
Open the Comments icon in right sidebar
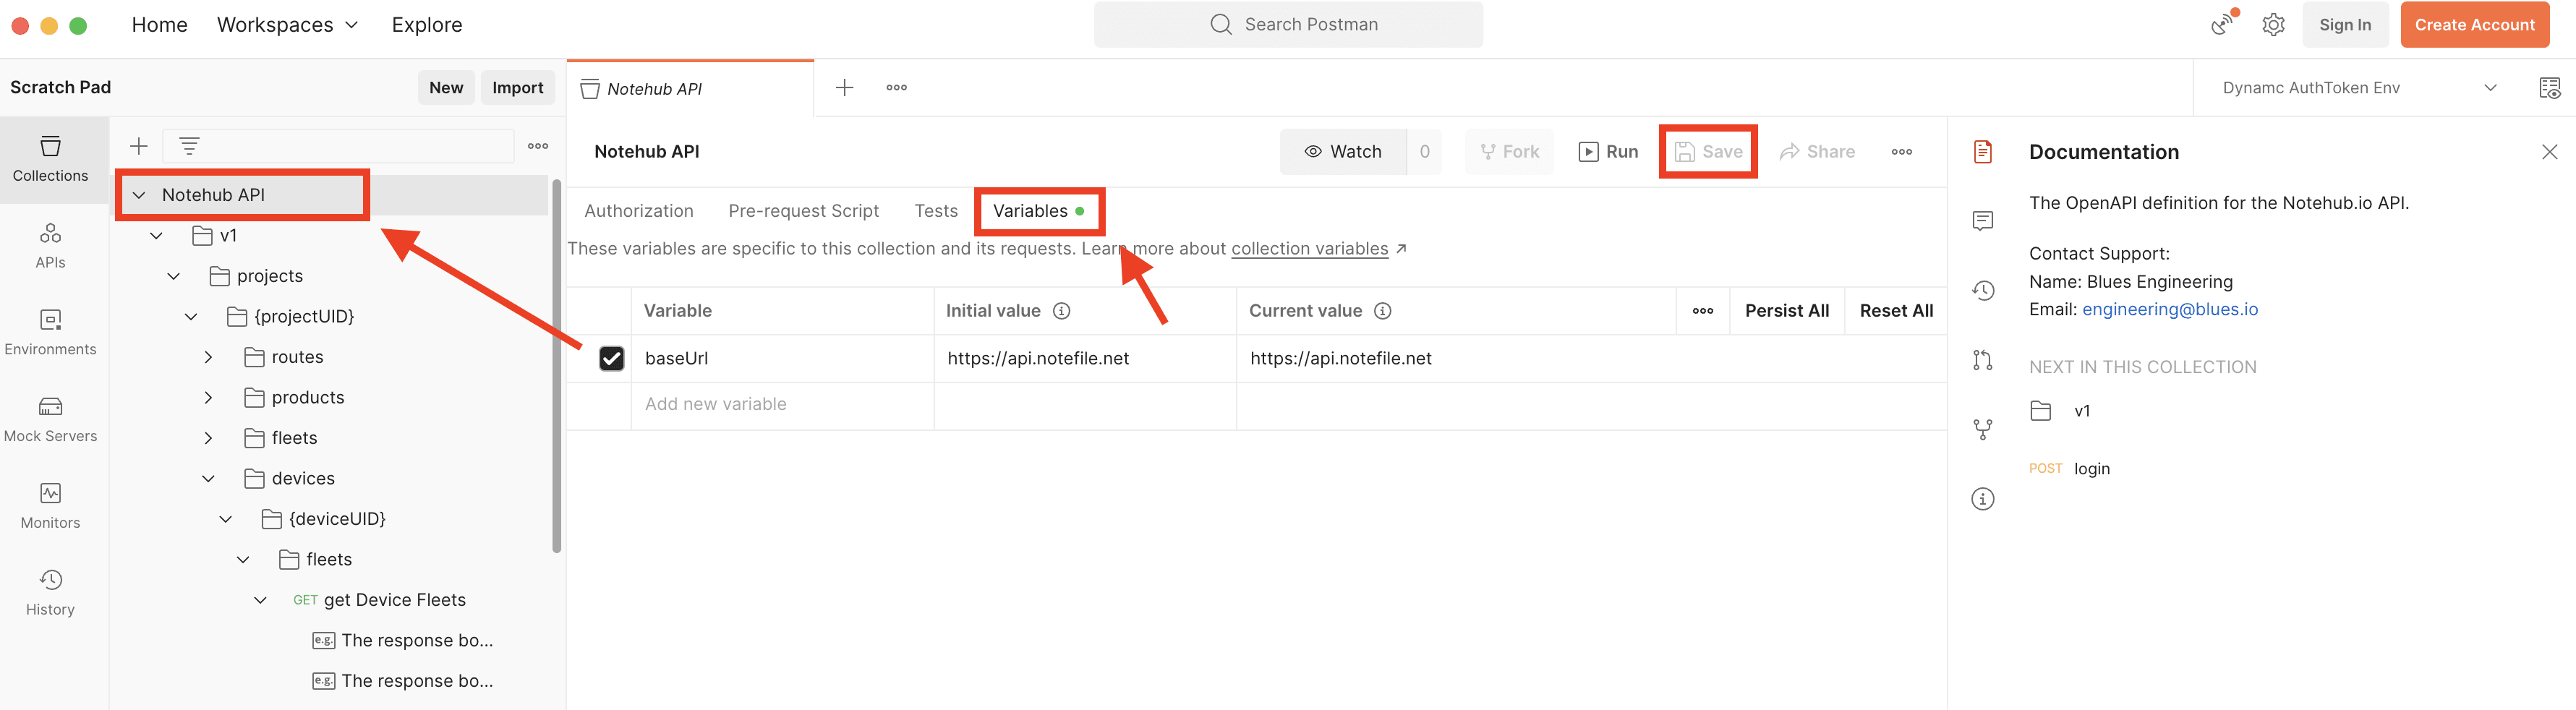(1982, 220)
